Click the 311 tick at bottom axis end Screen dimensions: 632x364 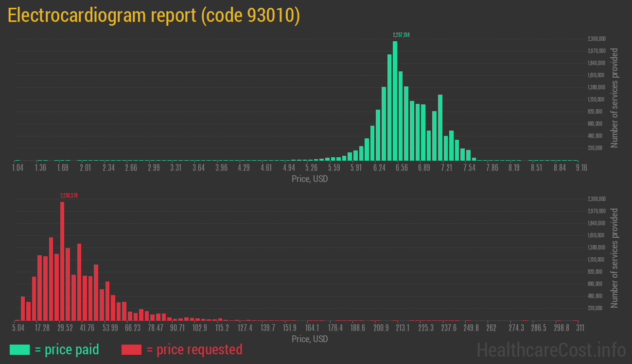point(580,328)
